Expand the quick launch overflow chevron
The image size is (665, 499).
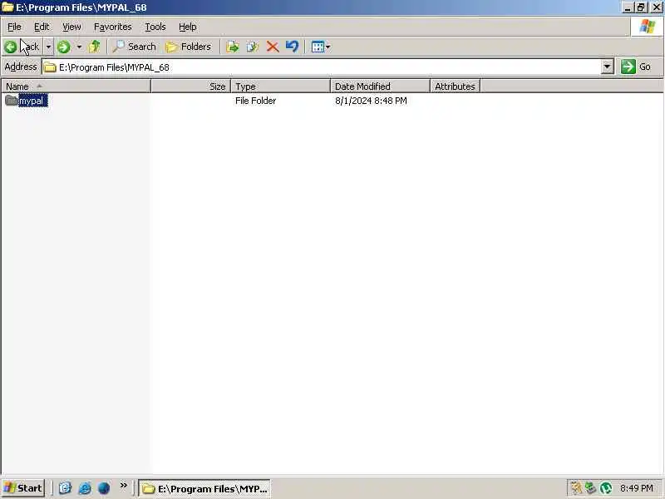pyautogui.click(x=123, y=486)
